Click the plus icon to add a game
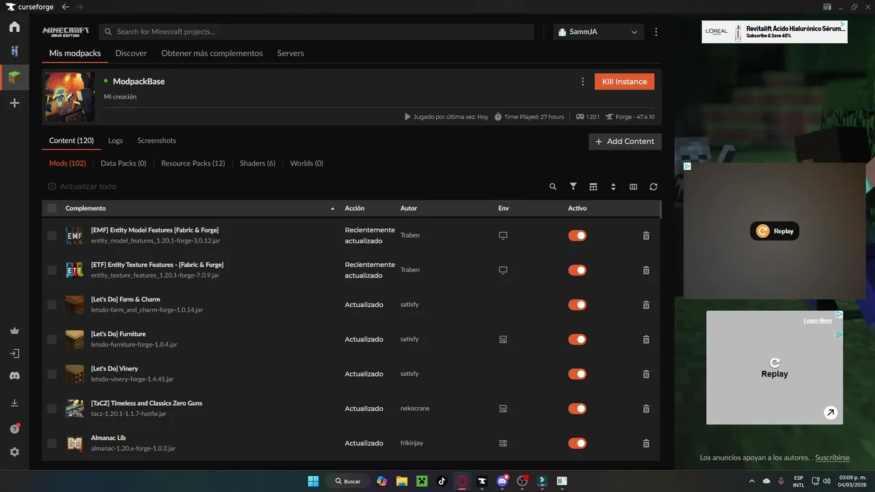The height and width of the screenshot is (492, 875). [x=14, y=103]
